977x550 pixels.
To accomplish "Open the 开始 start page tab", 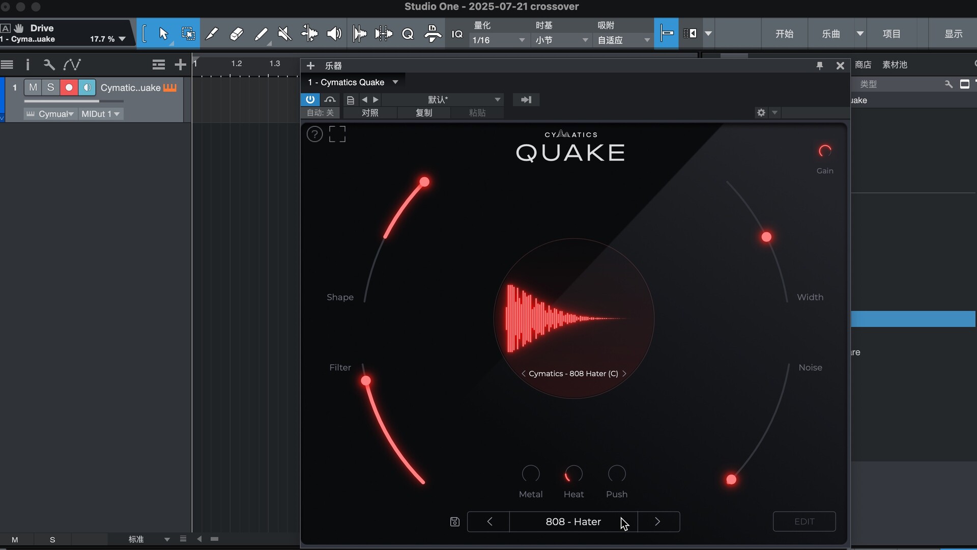I will pos(784,34).
